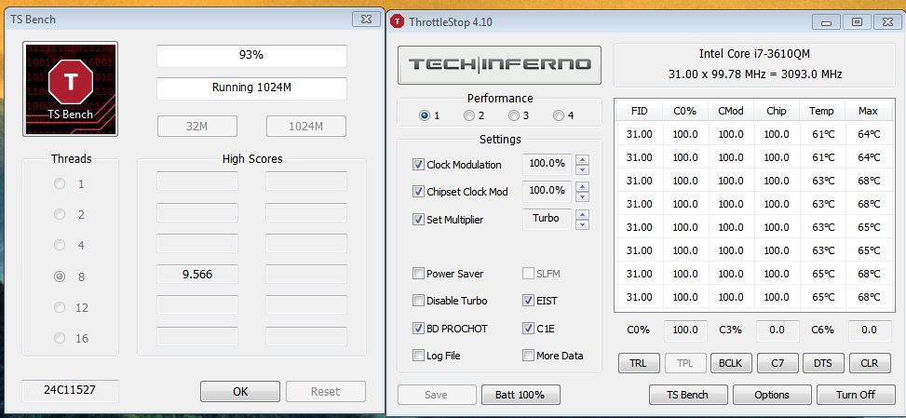The width and height of the screenshot is (906, 418).
Task: Click the Max column header
Action: (x=868, y=111)
